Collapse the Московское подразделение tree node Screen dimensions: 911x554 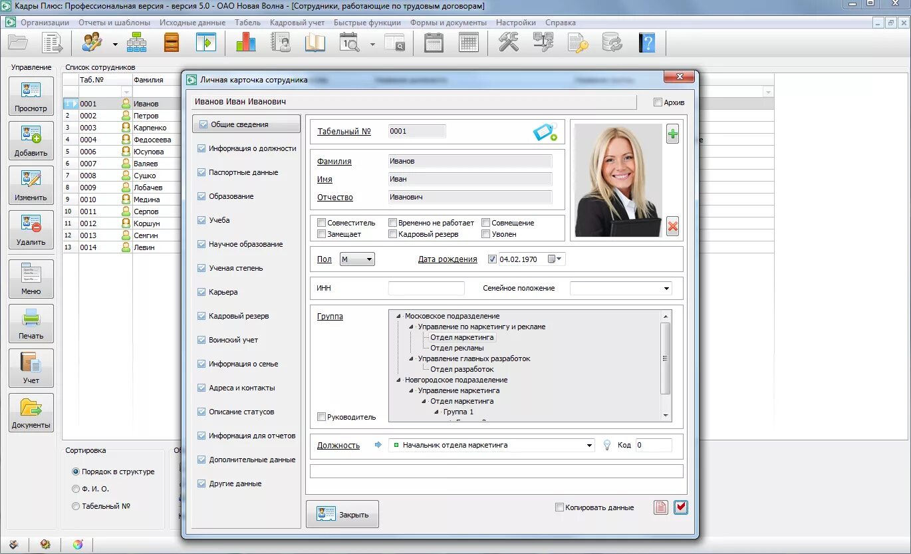[398, 317]
